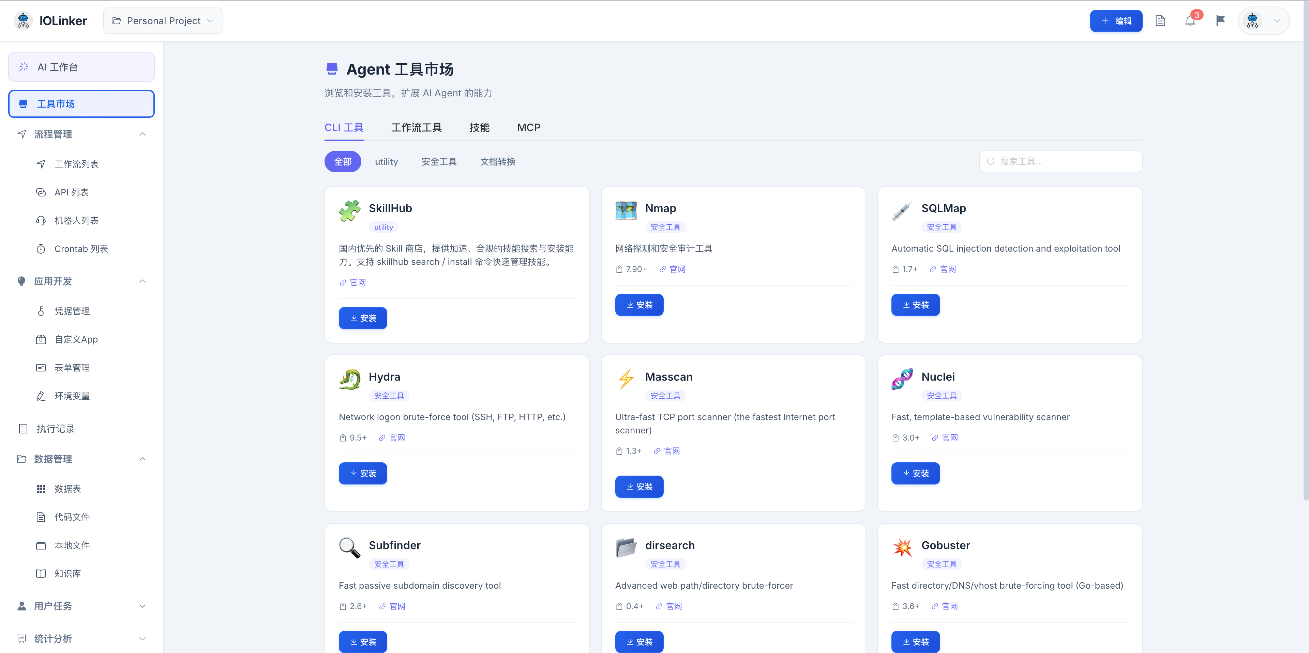Install Masscan

[x=639, y=487]
